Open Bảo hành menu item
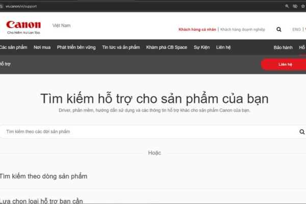Image resolution: width=306 pixels, height=204 pixels. coord(283,47)
